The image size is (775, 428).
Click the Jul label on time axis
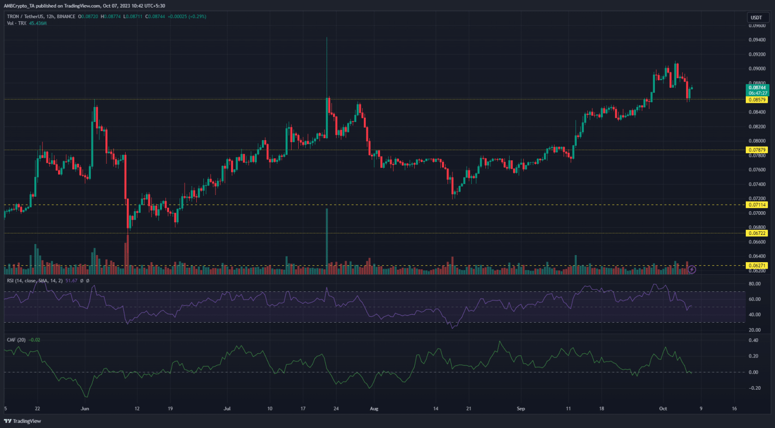pyautogui.click(x=227, y=409)
